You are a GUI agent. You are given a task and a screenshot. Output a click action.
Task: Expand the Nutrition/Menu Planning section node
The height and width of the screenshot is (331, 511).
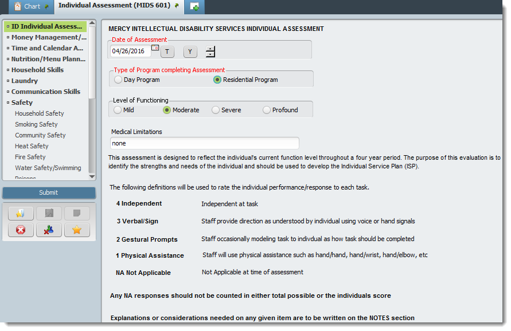(8, 59)
